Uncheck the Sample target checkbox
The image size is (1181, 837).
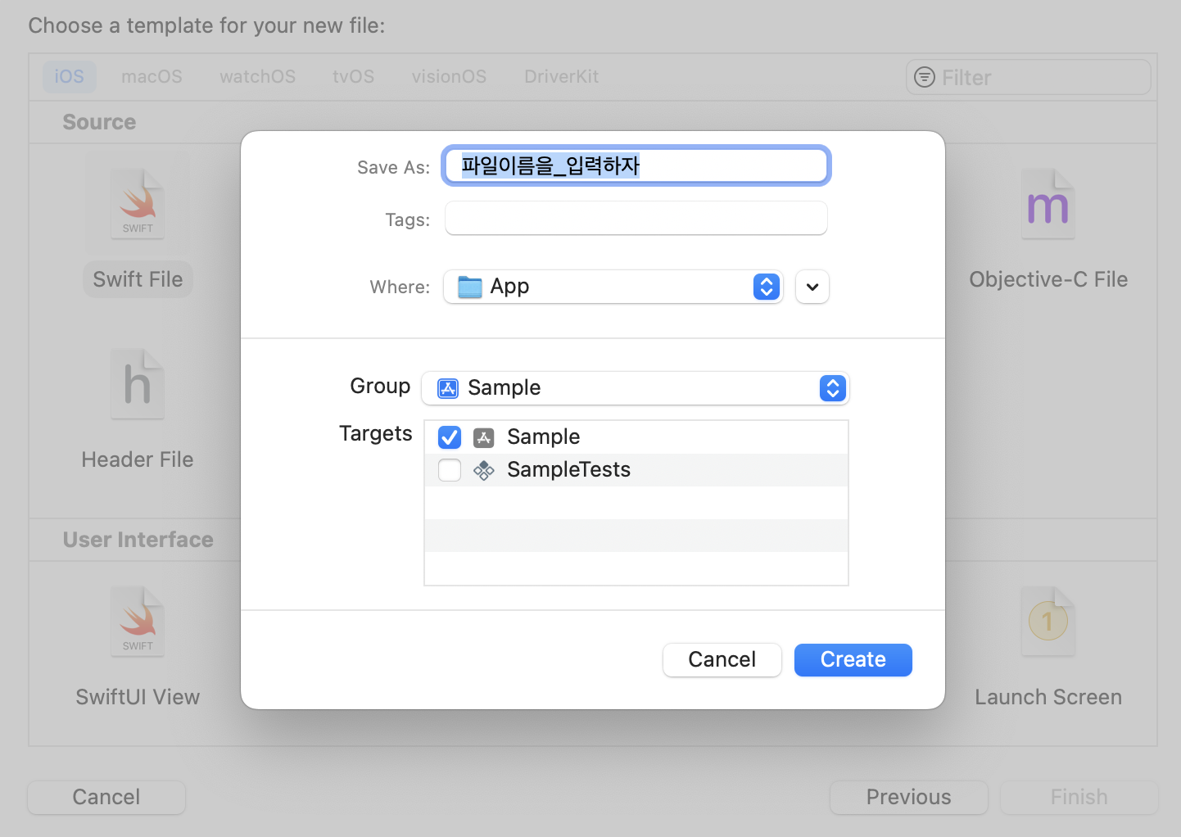pos(450,437)
